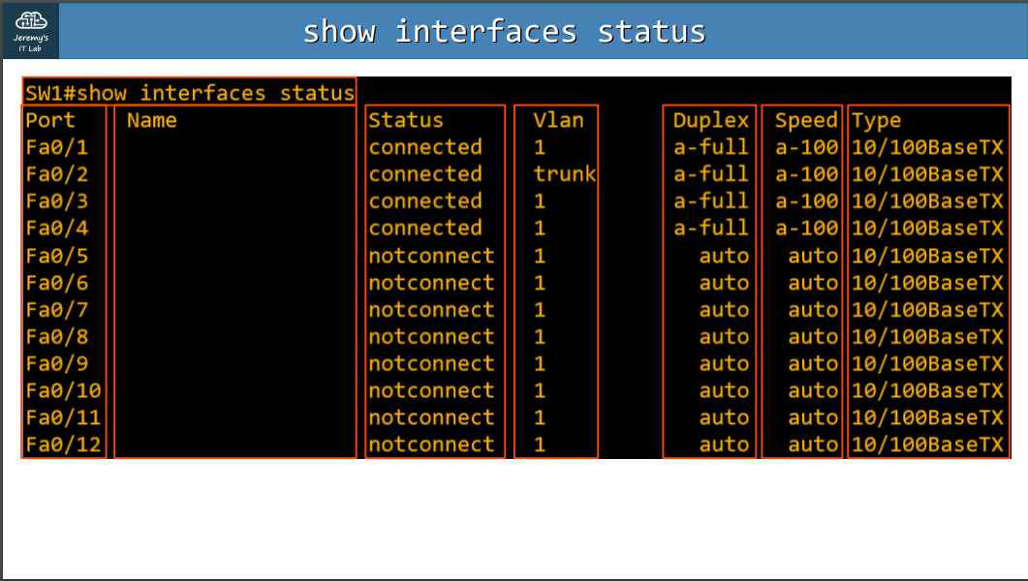Click the 'a-full' duplex value for Fa0/1

pos(711,147)
